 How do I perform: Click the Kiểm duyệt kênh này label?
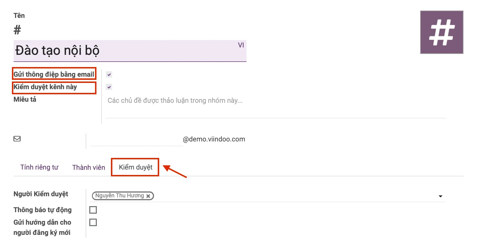(45, 87)
